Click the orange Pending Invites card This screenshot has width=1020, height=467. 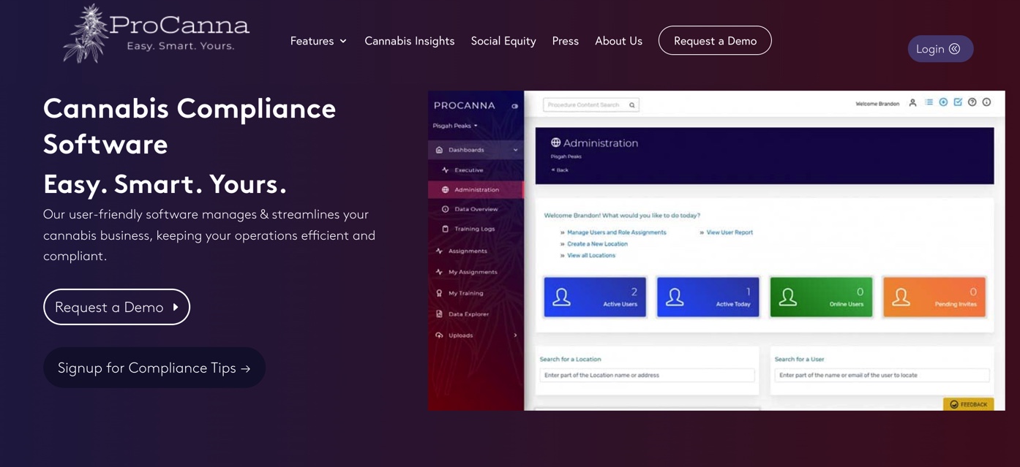934,297
